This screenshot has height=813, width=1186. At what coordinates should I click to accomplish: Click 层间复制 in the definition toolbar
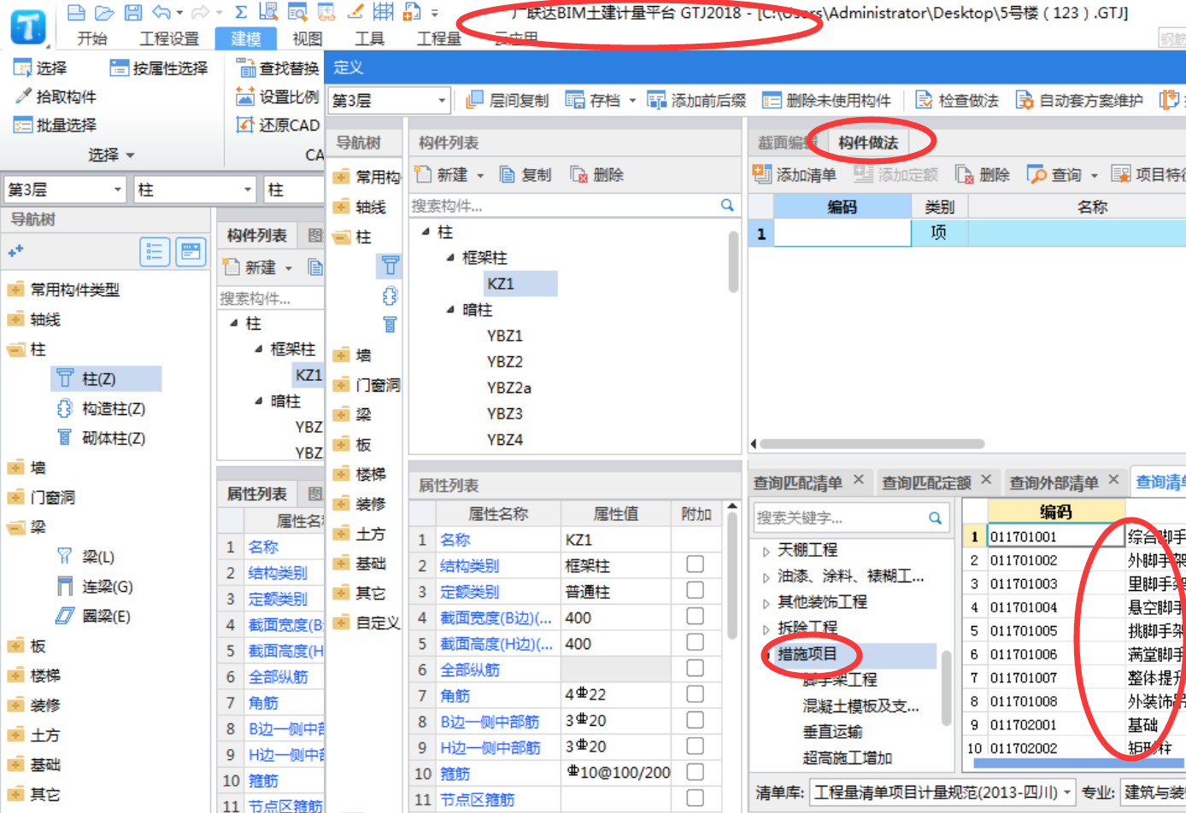tap(508, 100)
